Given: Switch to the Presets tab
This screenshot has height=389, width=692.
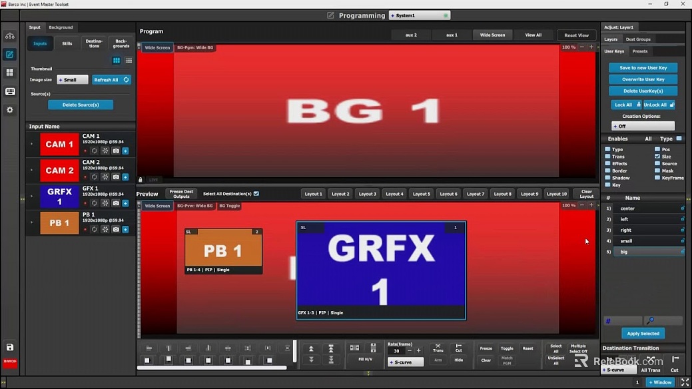Looking at the screenshot, I should point(639,51).
